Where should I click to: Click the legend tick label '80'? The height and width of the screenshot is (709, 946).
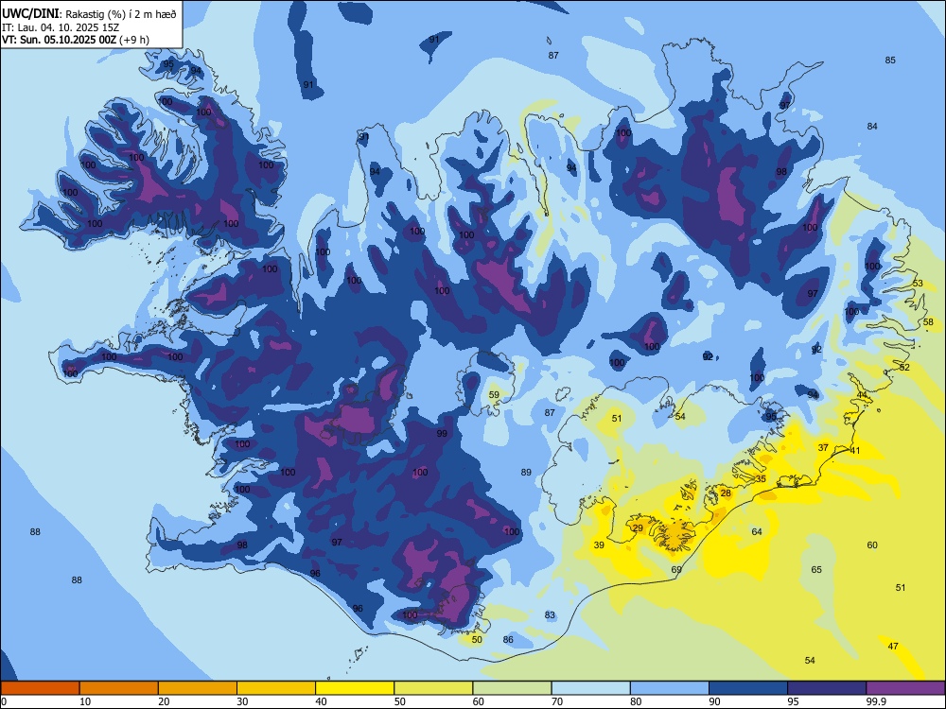tap(636, 701)
